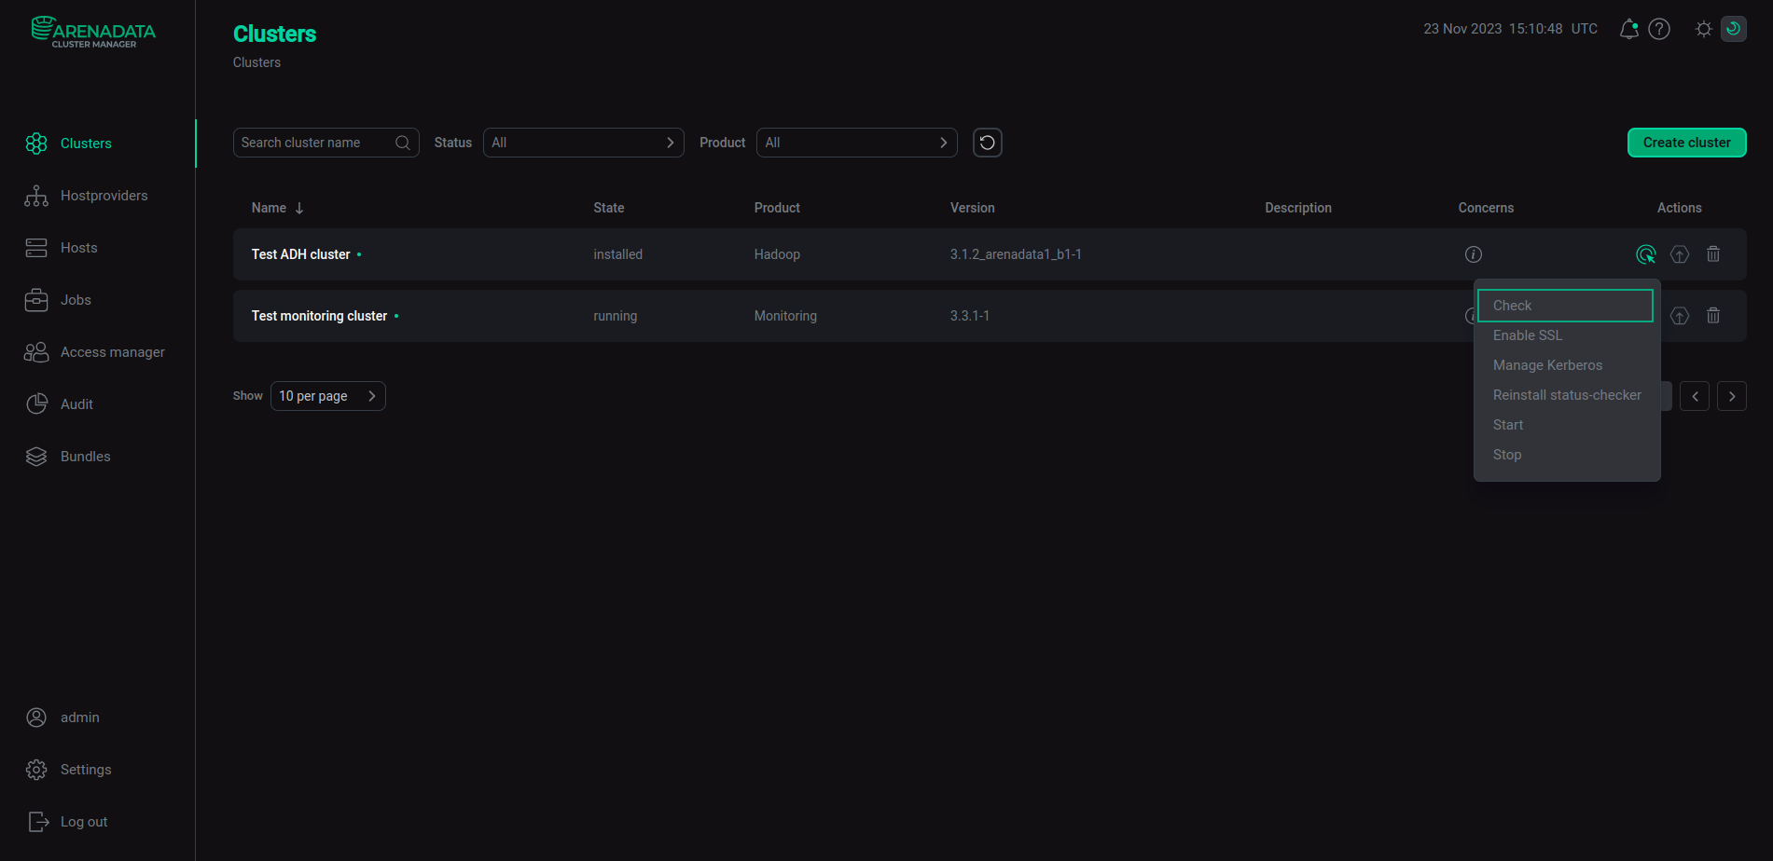The height and width of the screenshot is (861, 1773).
Task: Expand the Status filter dropdown
Action: (584, 143)
